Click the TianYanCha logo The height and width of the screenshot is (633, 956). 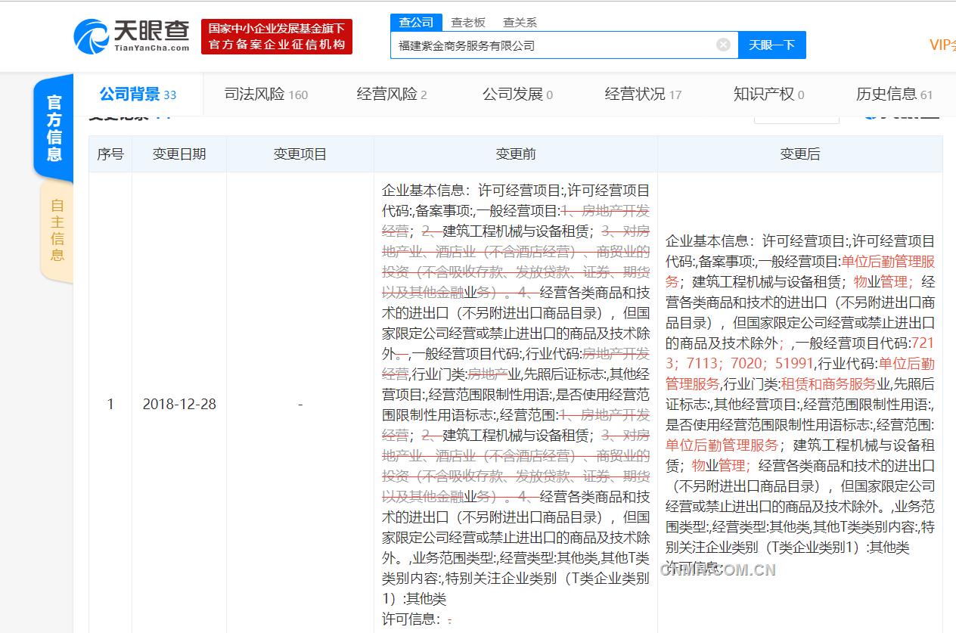pos(132,36)
